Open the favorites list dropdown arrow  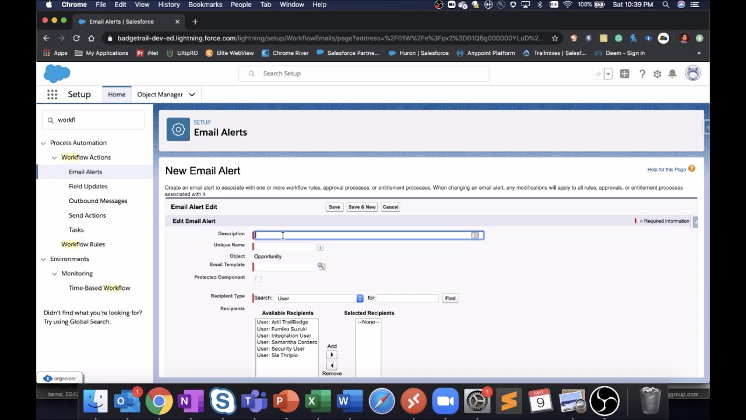click(608, 74)
